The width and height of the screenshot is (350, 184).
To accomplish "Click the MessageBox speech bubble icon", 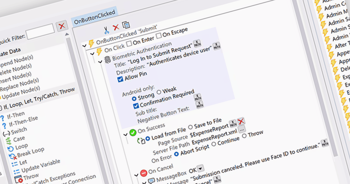I will (151, 180).
